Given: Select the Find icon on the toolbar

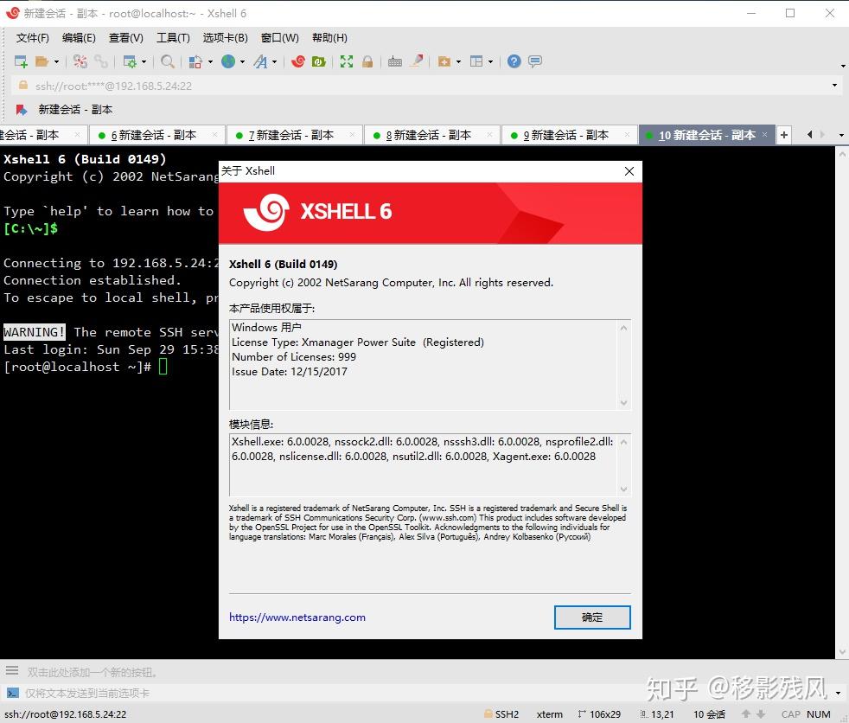Looking at the screenshot, I should 168,61.
